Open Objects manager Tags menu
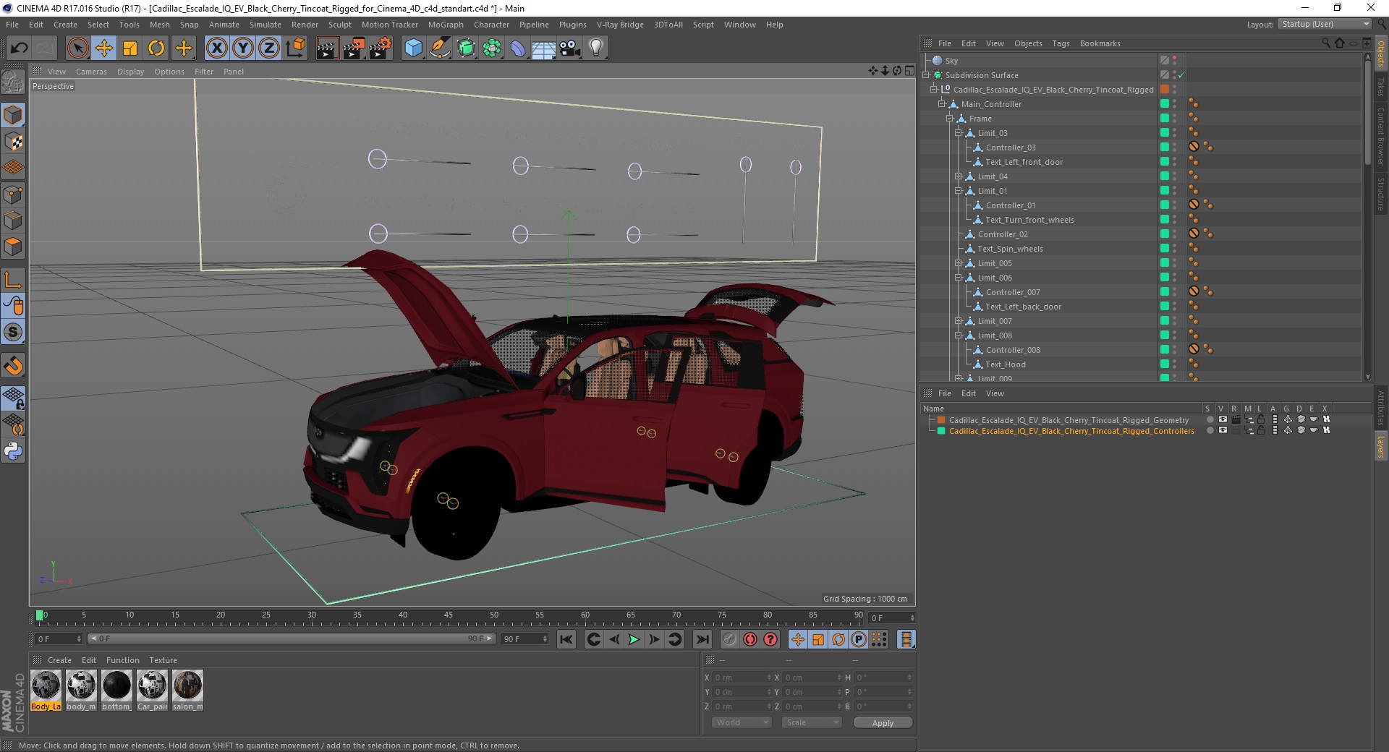Viewport: 1389px width, 752px height. [1061, 43]
